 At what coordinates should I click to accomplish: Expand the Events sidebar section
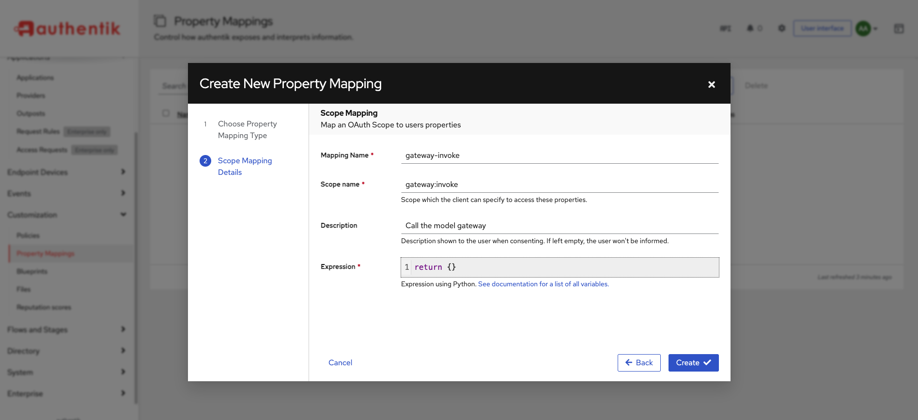tap(66, 194)
